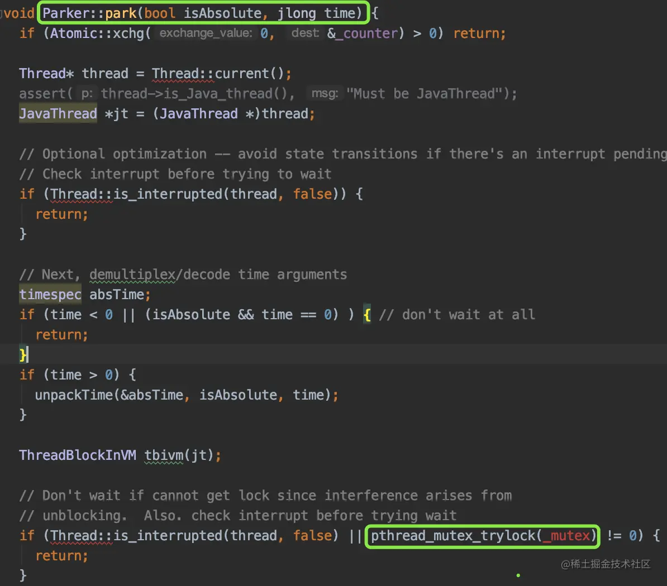Click the assert statement keyword
Viewport: 667px width, 586px height.
click(42, 94)
